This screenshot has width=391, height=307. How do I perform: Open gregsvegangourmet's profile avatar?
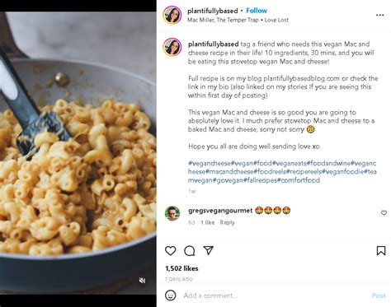[172, 213]
